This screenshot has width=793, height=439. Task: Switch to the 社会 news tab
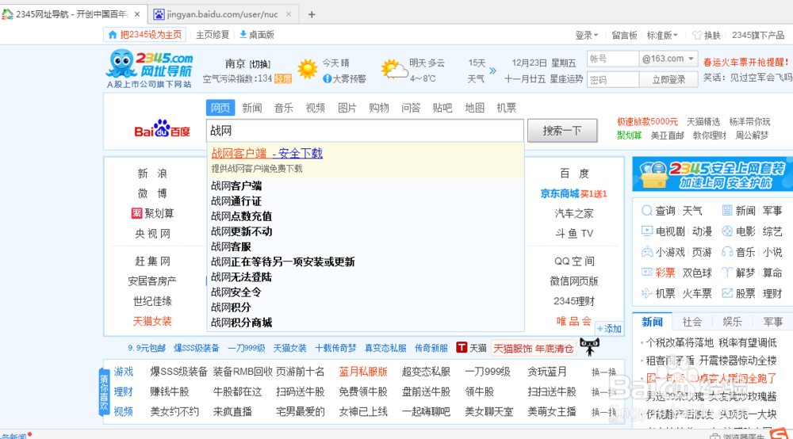[691, 322]
